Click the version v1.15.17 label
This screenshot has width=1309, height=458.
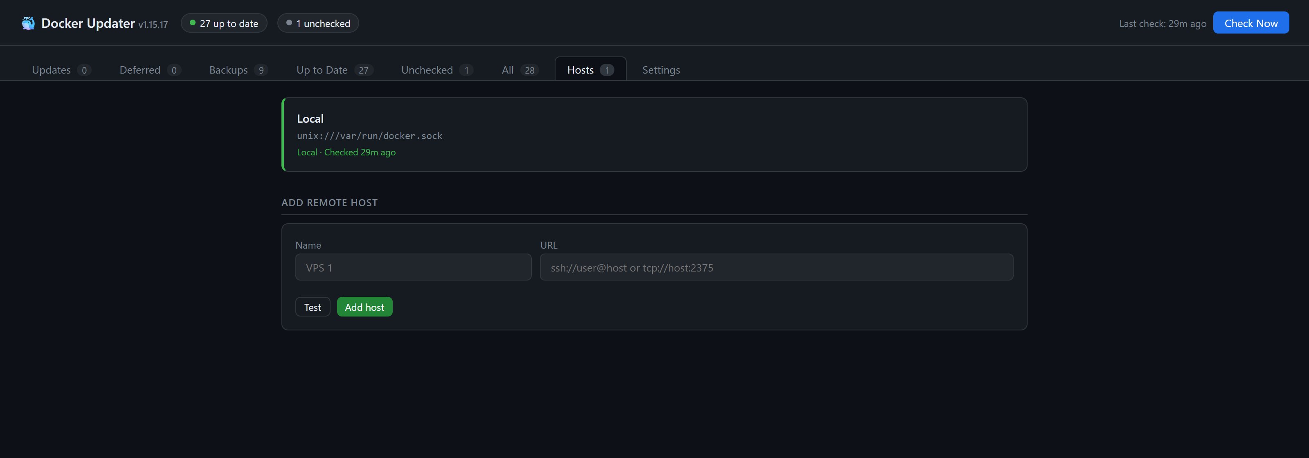tap(153, 25)
